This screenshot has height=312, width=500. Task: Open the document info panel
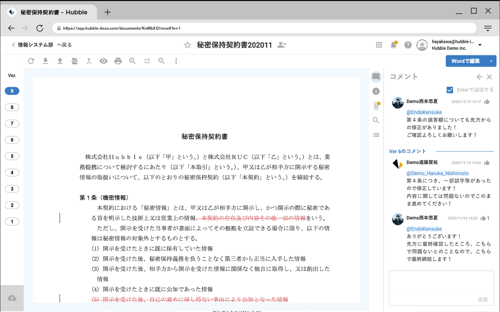coord(376,91)
